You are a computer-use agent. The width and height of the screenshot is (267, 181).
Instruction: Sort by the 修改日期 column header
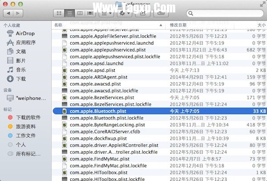tap(178, 25)
